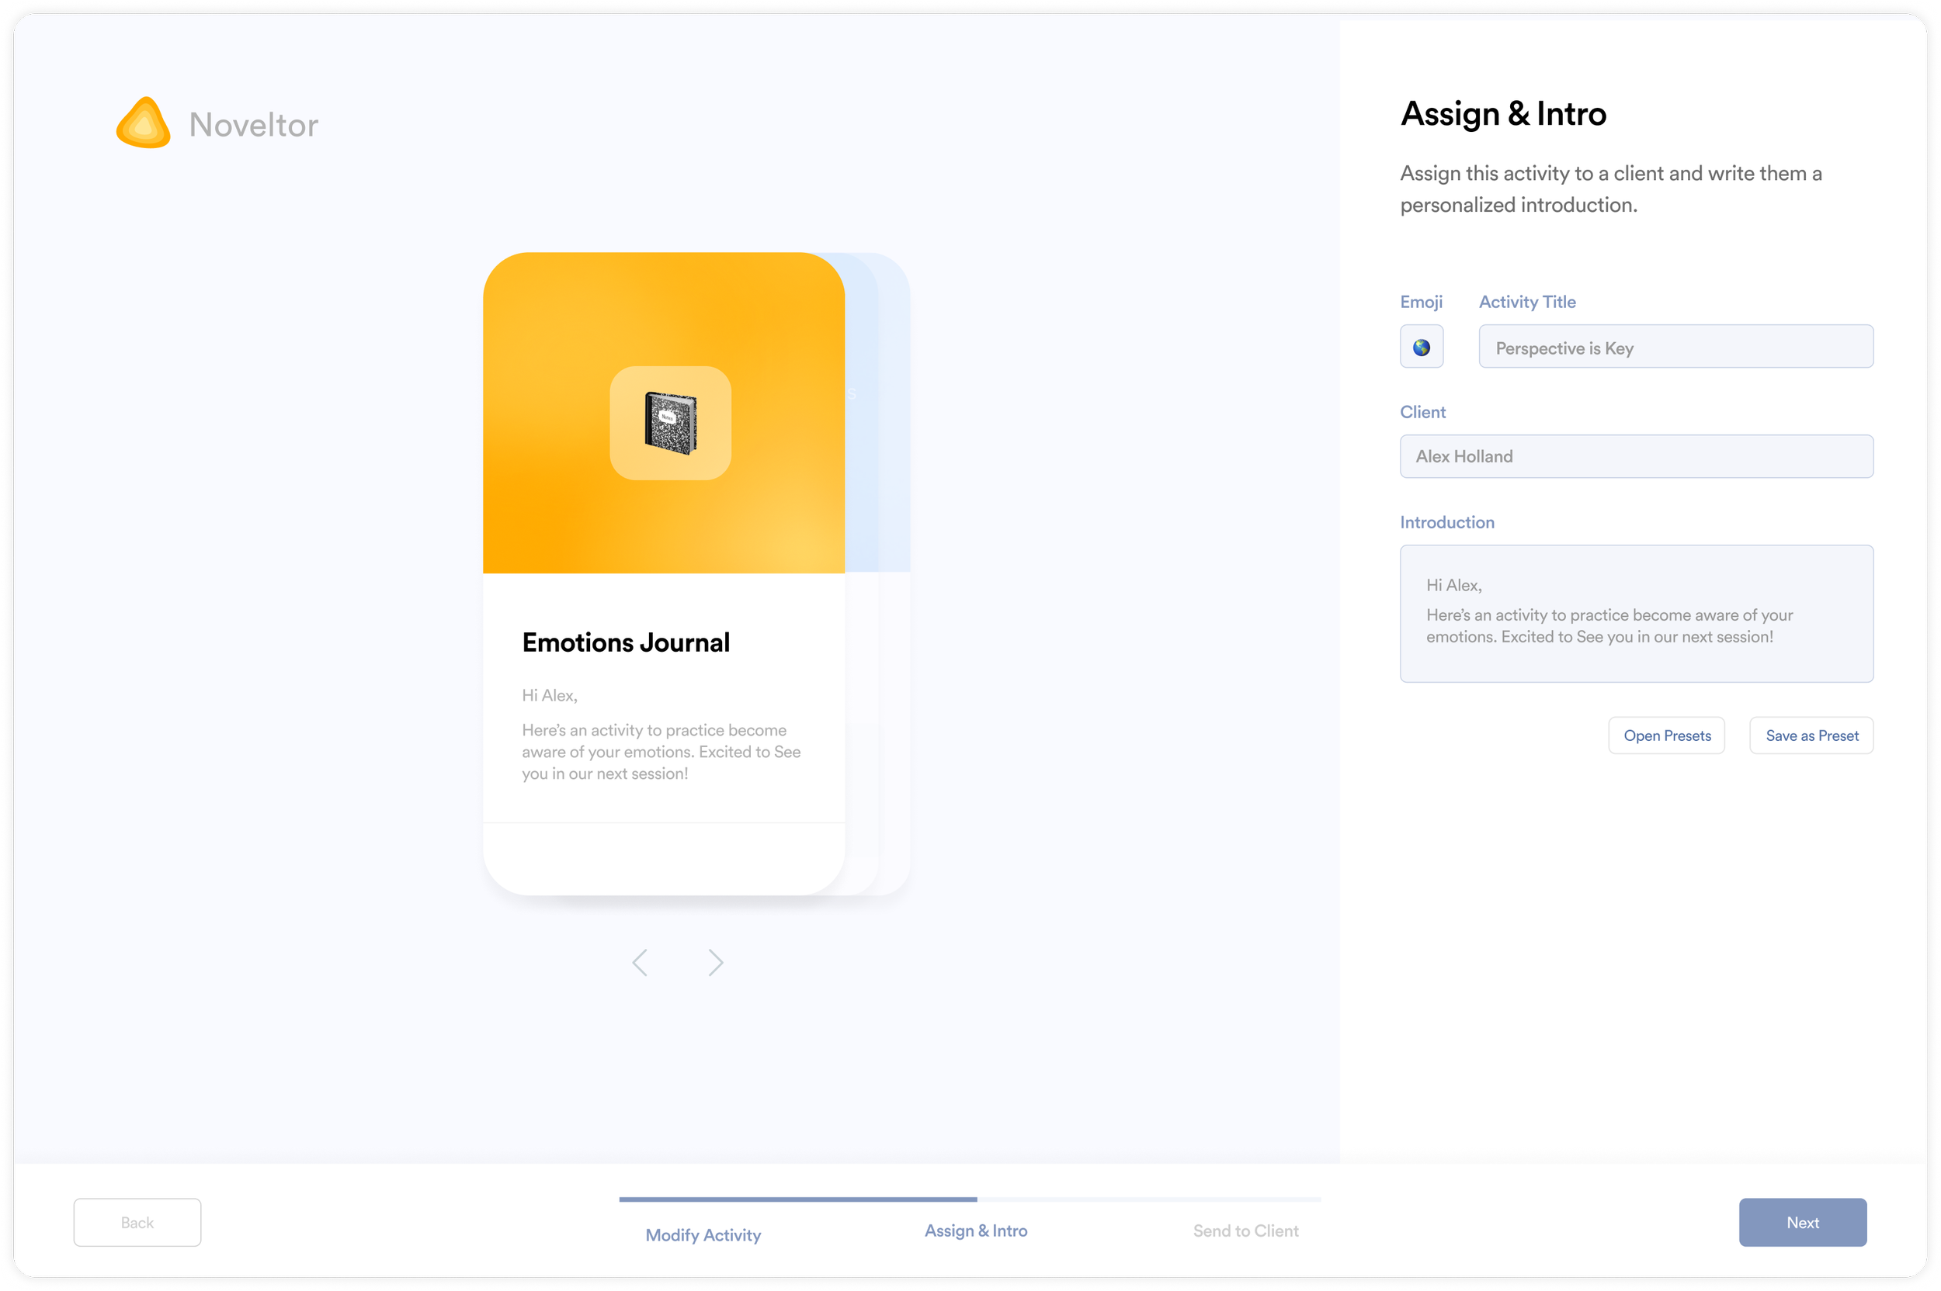Select the Emotions Journal card title
Viewport: 1941px width, 1291px height.
[x=625, y=642]
